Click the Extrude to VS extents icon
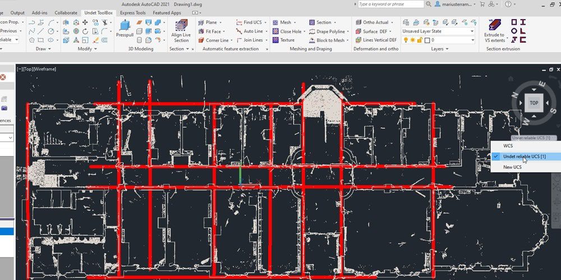561x280 pixels. point(494,27)
